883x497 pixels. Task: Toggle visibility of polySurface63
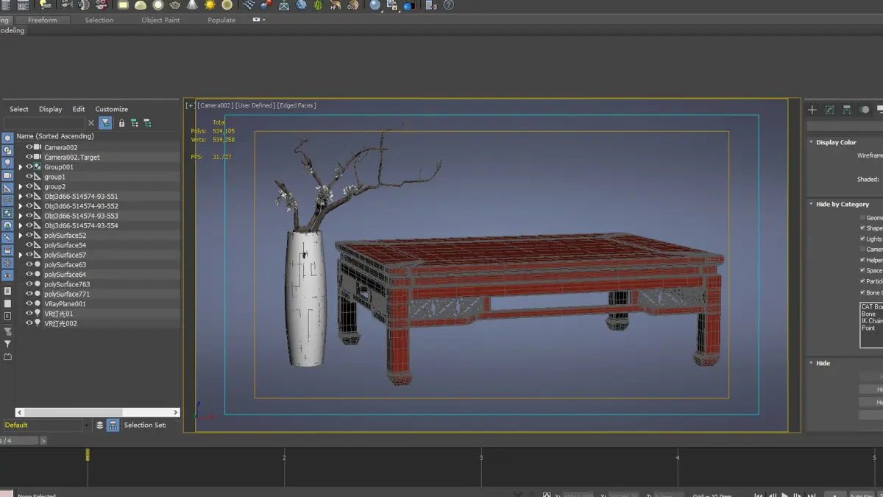tap(29, 264)
